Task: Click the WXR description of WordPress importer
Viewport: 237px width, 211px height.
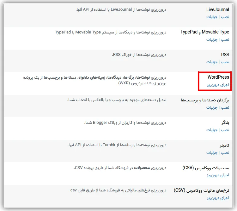Action: coord(94,80)
